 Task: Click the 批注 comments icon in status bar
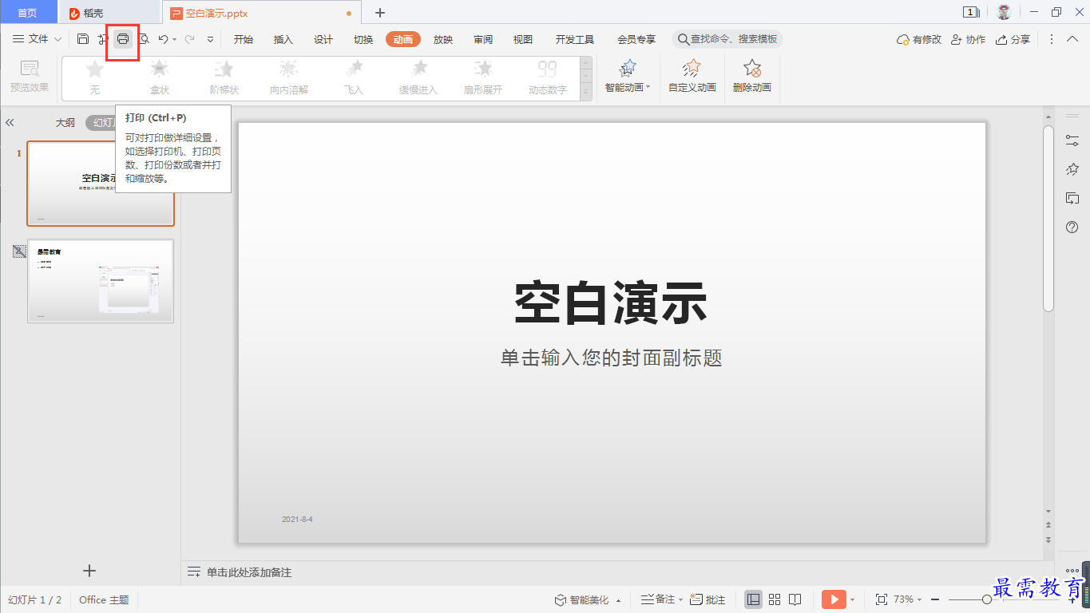(x=708, y=599)
